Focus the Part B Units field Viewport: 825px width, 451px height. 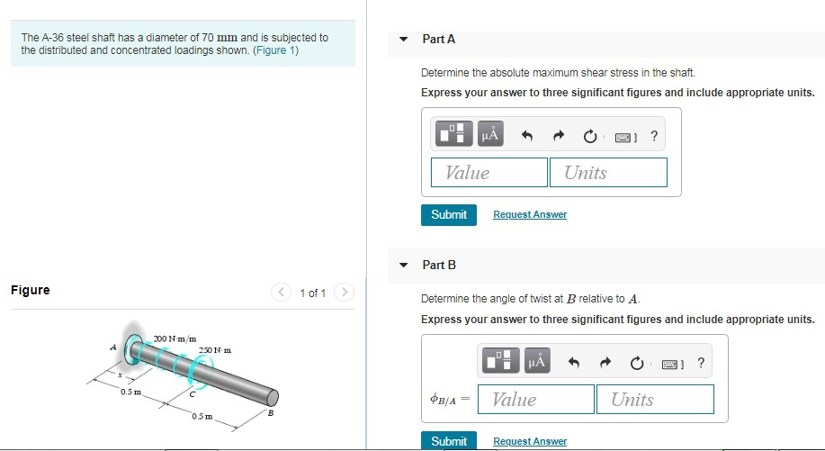click(655, 399)
